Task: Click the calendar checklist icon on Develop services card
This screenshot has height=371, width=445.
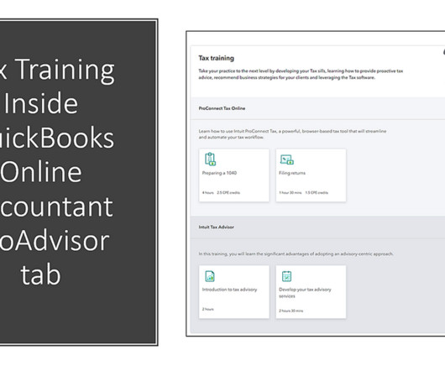Action: pos(286,276)
